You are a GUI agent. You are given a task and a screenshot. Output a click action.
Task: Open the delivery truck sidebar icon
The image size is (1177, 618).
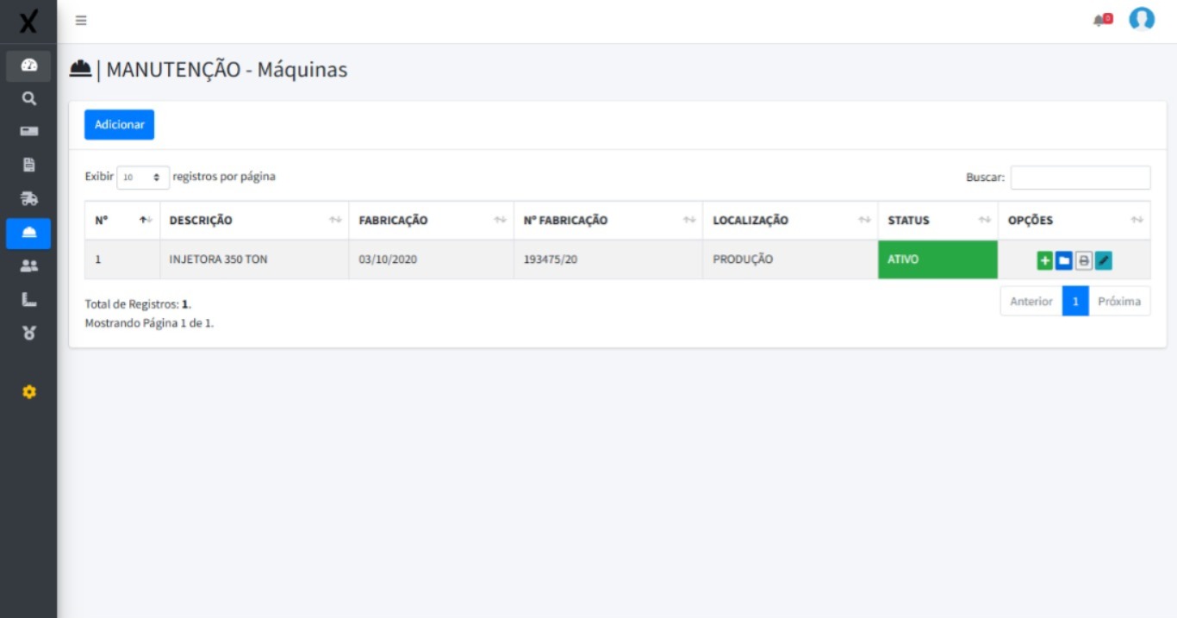coord(28,199)
